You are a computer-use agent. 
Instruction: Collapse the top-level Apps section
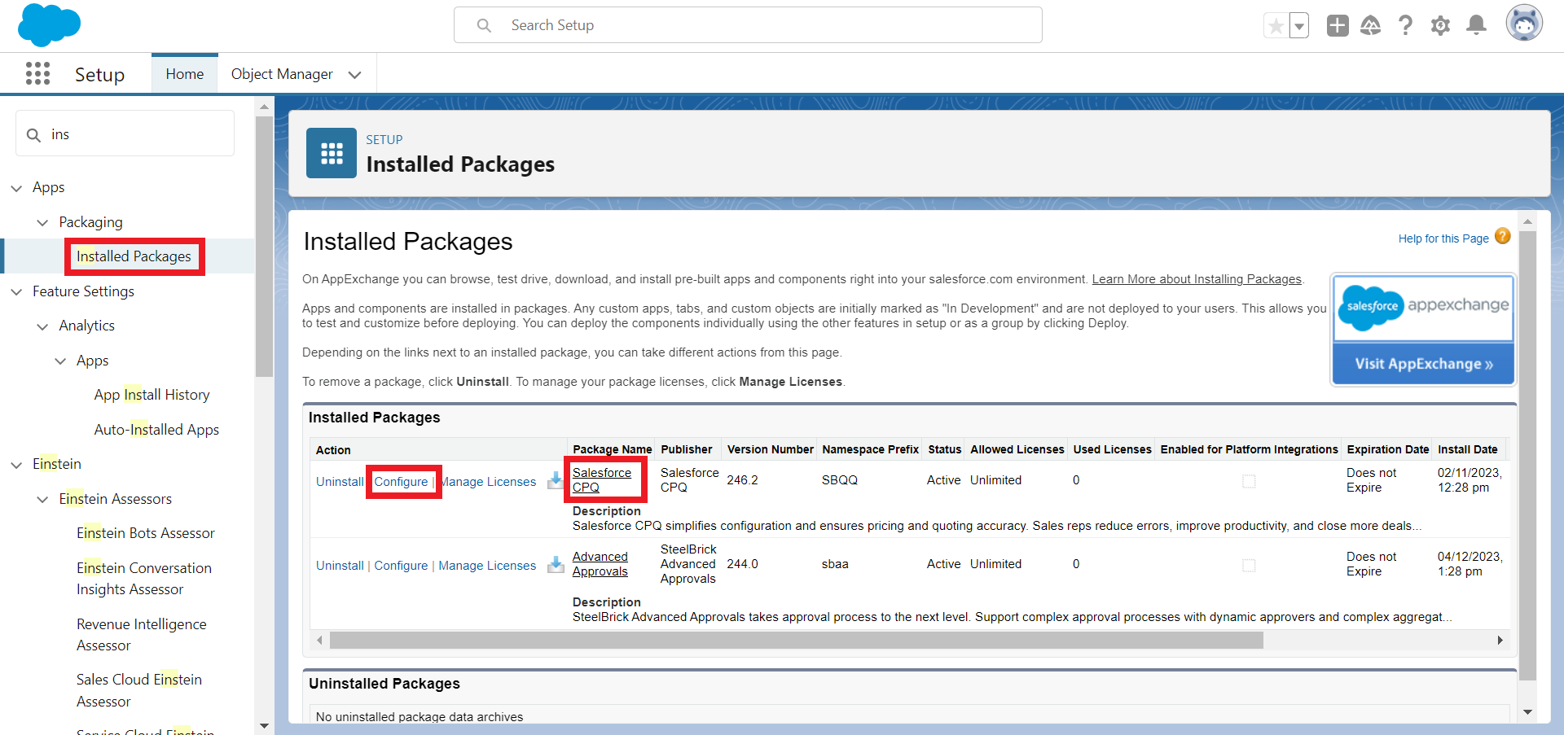click(x=16, y=188)
